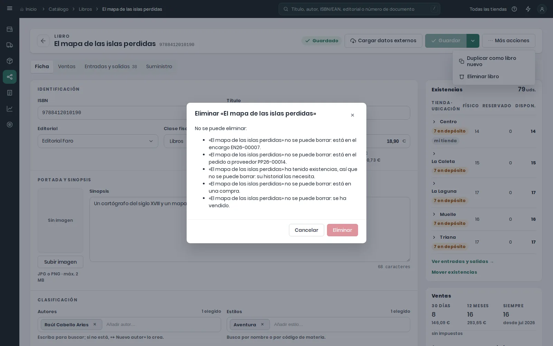The image size is (553, 346).
Task: Choose Duplicar como libro nuevo
Action: point(494,61)
